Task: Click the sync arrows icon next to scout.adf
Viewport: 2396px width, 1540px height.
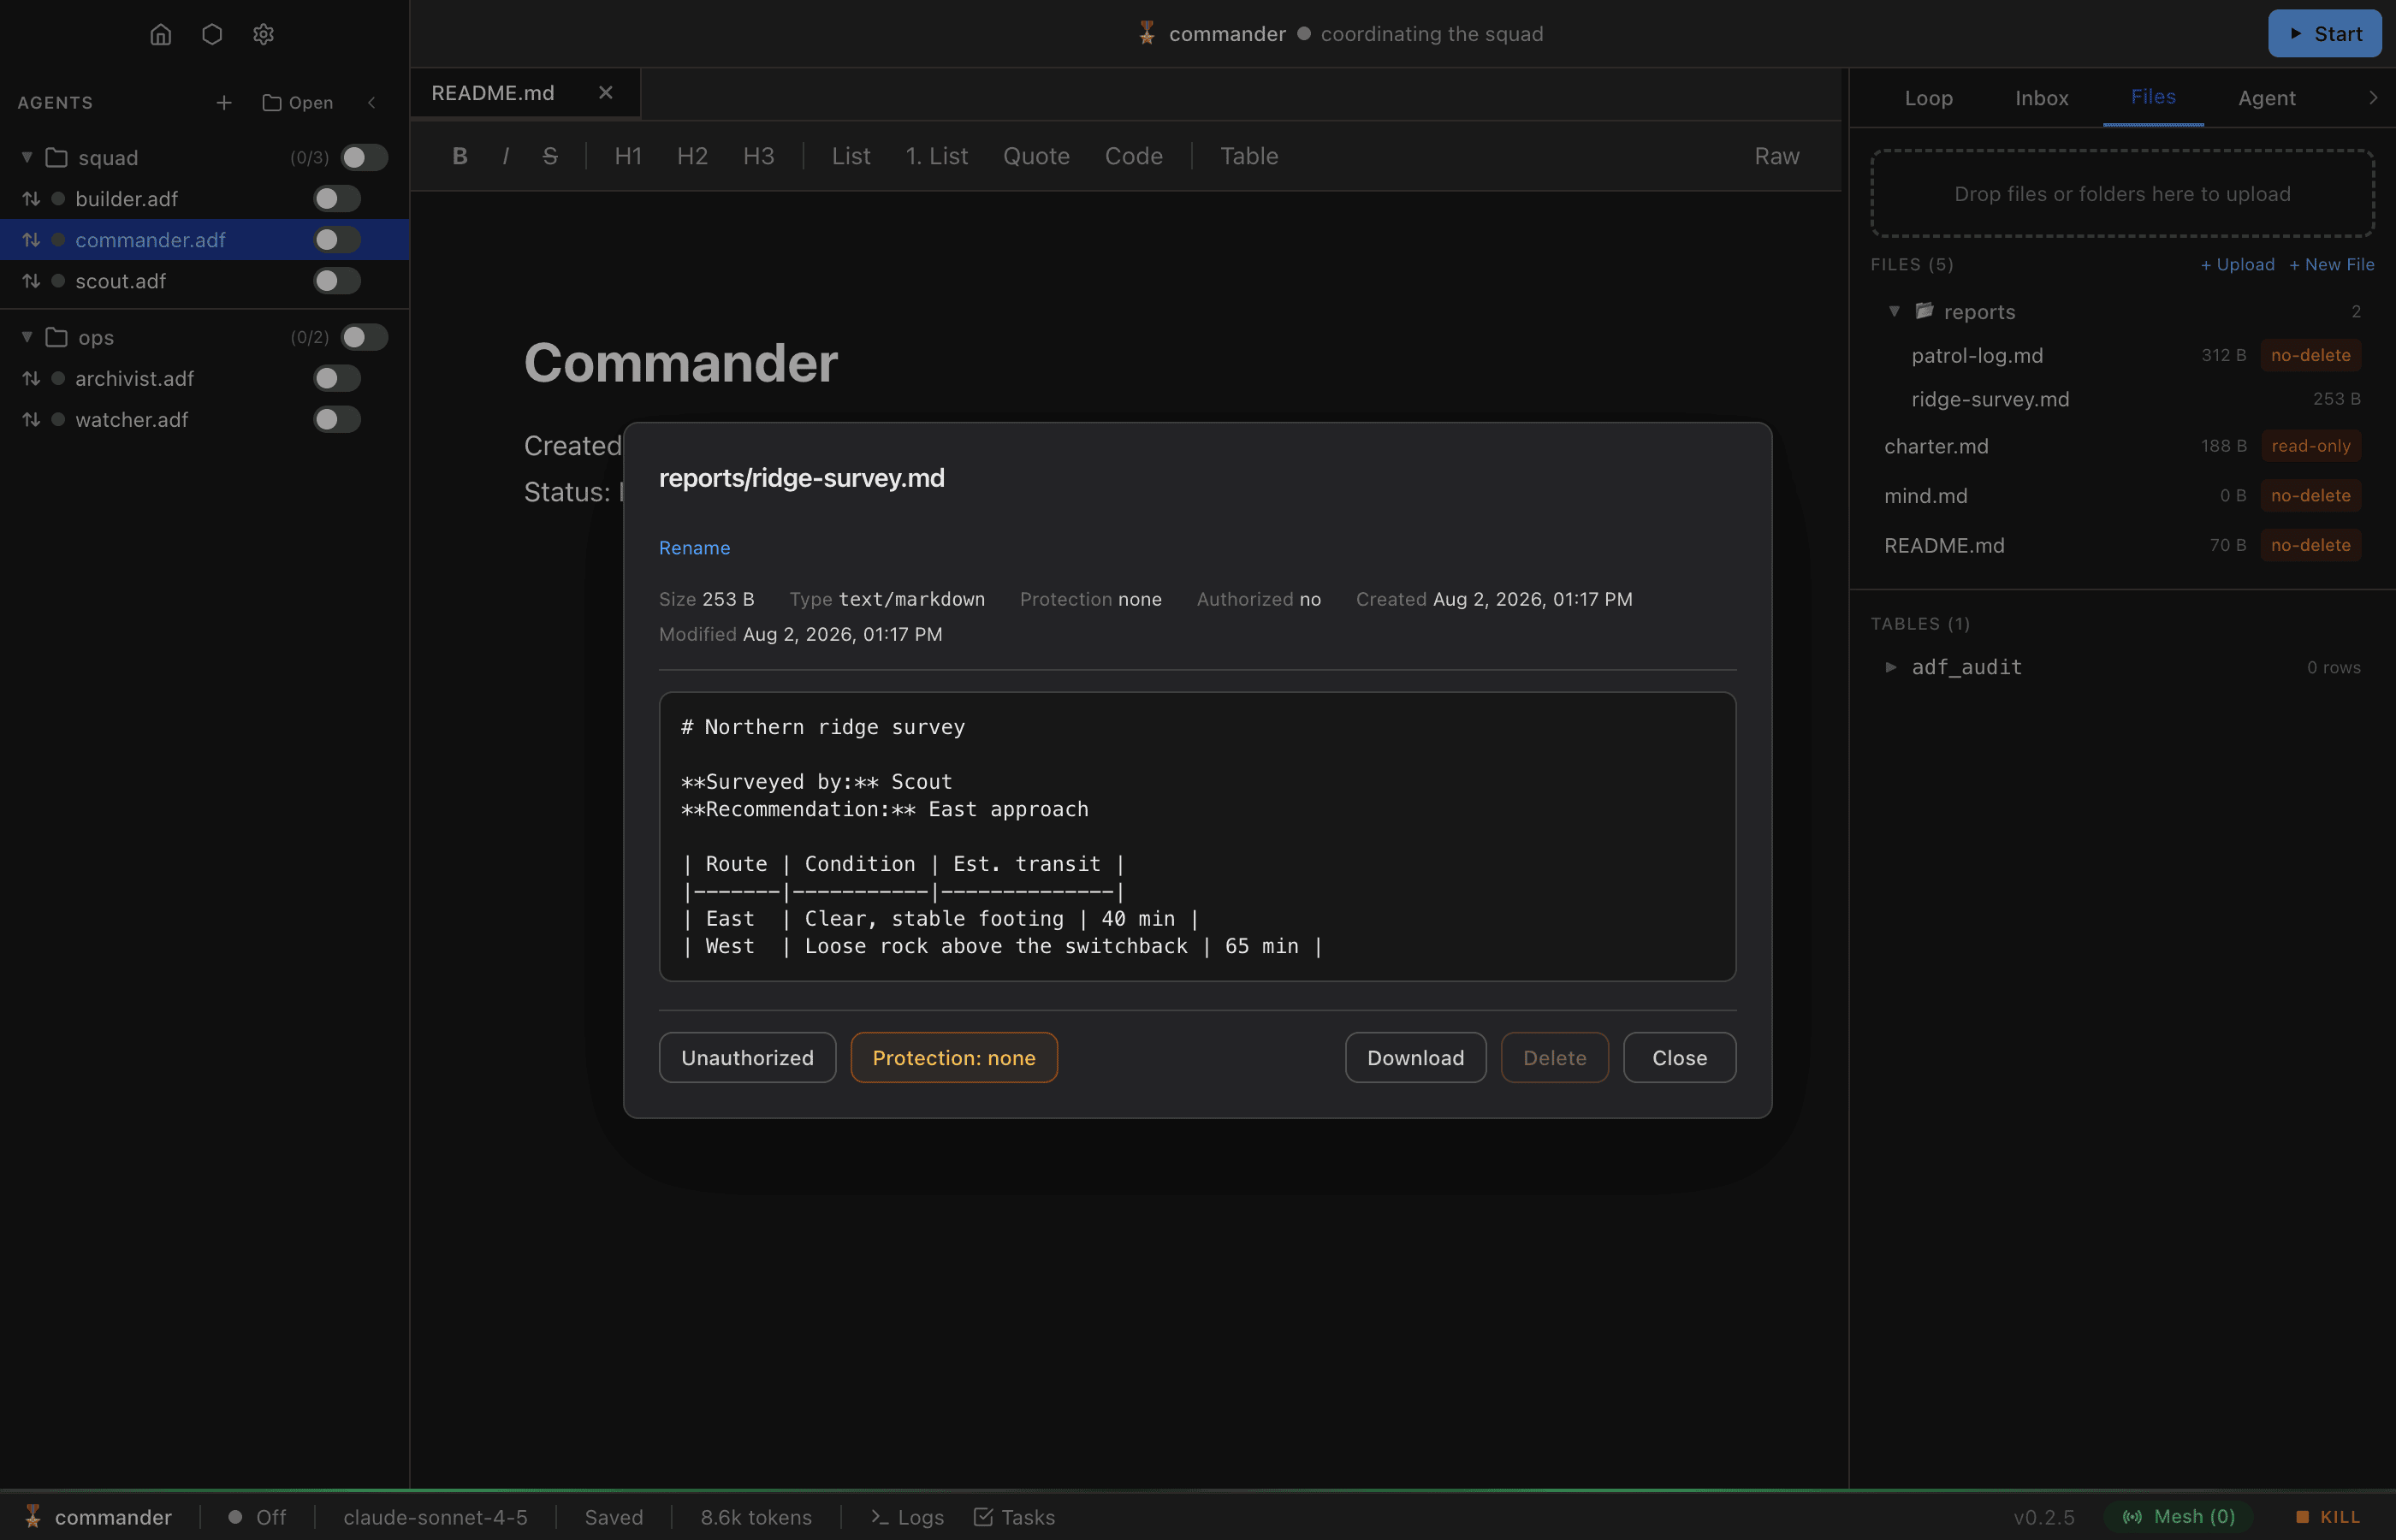Action: tap(31, 281)
